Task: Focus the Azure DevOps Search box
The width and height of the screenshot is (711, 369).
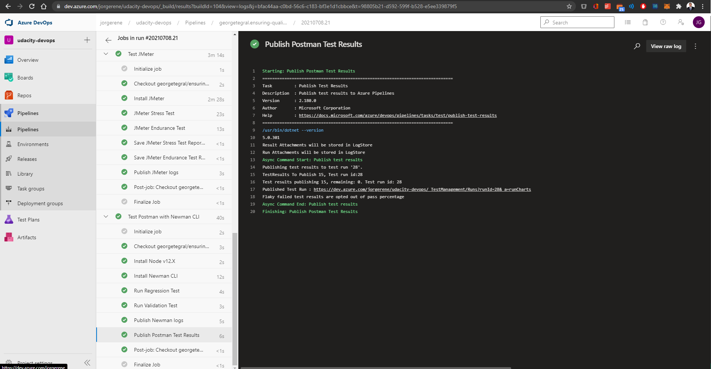Action: click(577, 22)
